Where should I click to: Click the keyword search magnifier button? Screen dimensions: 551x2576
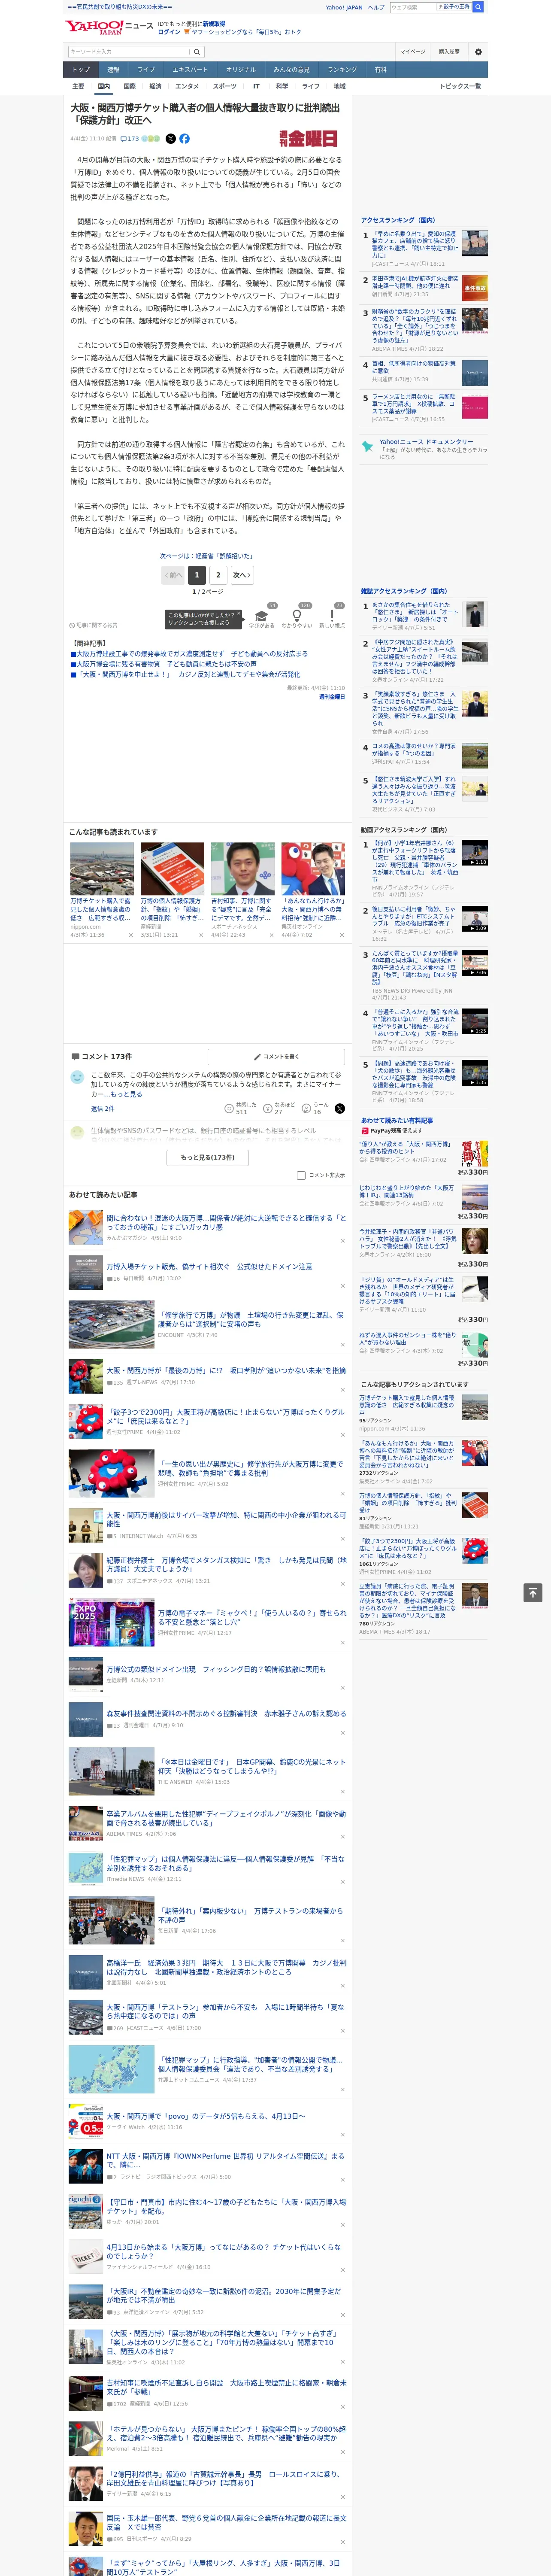click(x=197, y=52)
